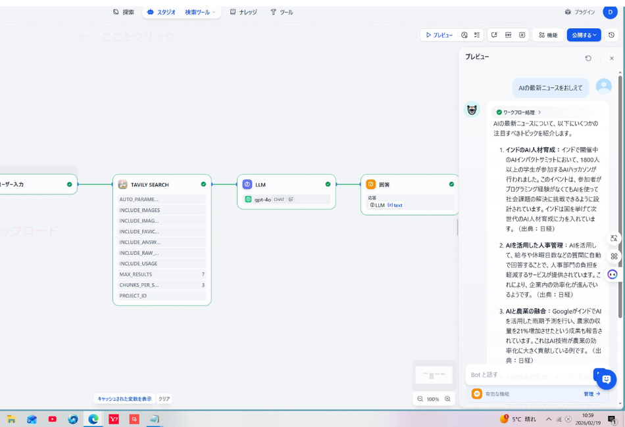Click the refresh icon in the プレビュー panel header
Viewport: 625px width, 427px height.
tap(588, 58)
